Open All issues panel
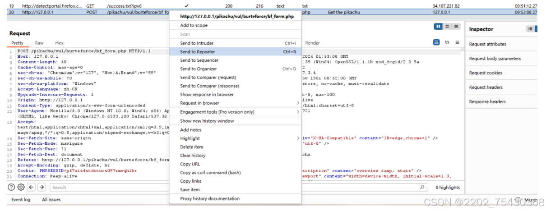 (x=51, y=200)
